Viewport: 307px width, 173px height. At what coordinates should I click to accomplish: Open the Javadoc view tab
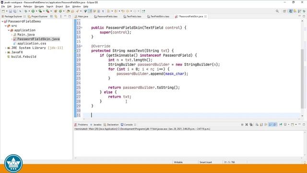tap(96, 124)
